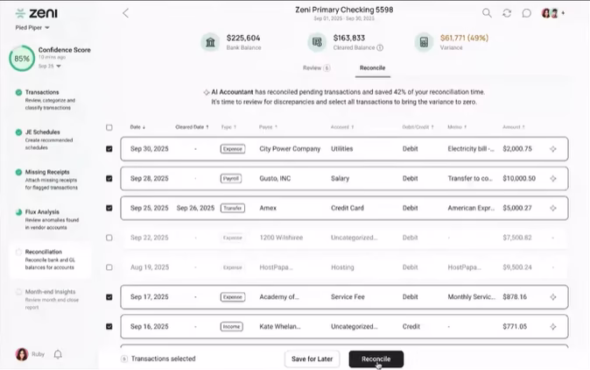Open Reconciliation in the sidebar
This screenshot has width=590, height=370.
tap(50, 260)
